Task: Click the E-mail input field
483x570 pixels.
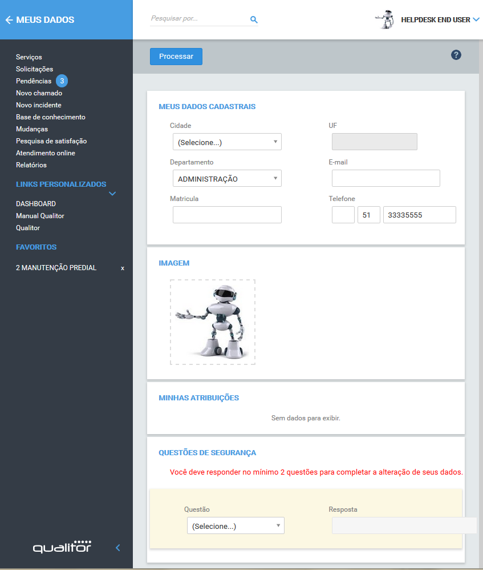Action: [385, 178]
